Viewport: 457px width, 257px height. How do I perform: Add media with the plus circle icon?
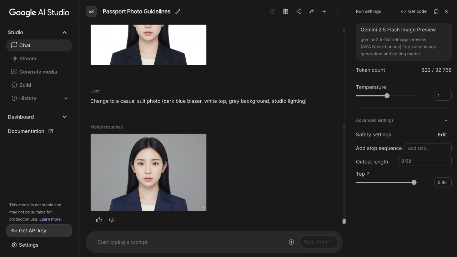point(291,242)
